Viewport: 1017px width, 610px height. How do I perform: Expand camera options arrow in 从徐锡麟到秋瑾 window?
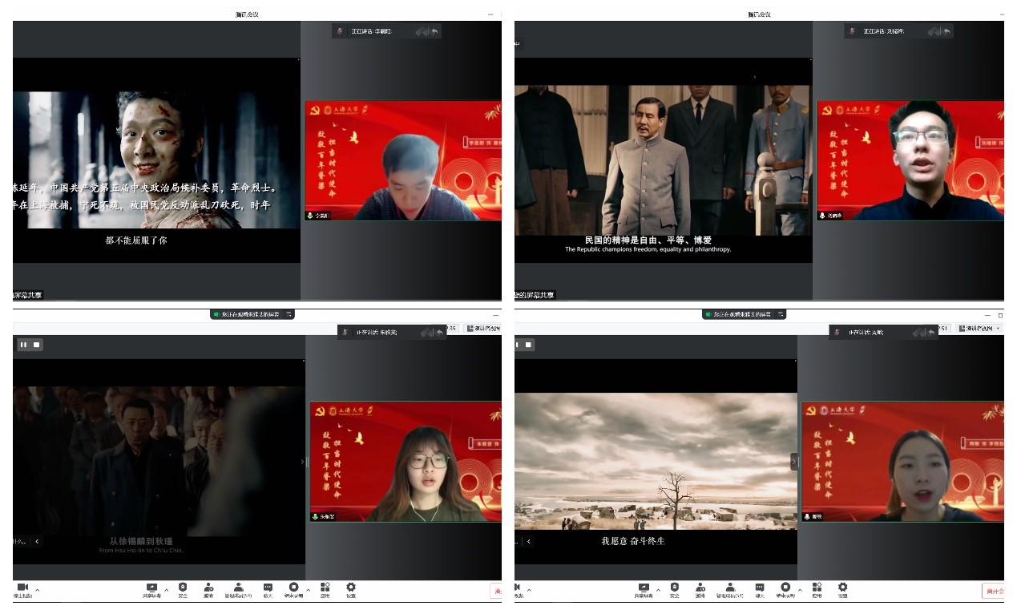37,590
